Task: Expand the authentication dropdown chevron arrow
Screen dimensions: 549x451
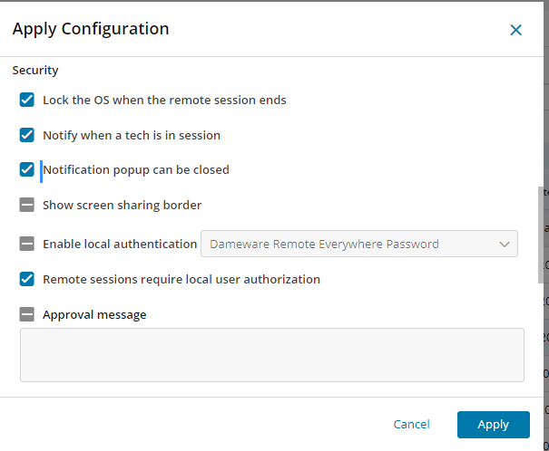Action: 505,244
